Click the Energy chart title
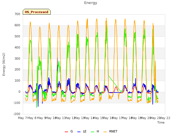 click(91, 3)
